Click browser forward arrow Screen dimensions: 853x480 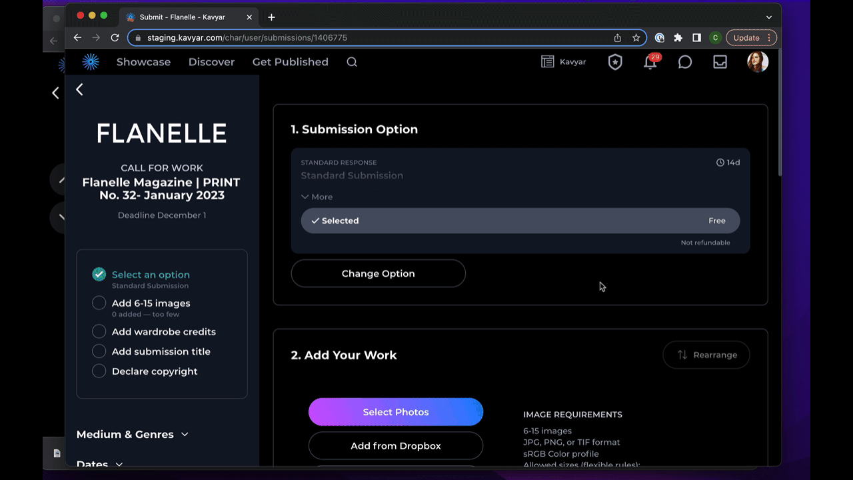pyautogui.click(x=96, y=38)
